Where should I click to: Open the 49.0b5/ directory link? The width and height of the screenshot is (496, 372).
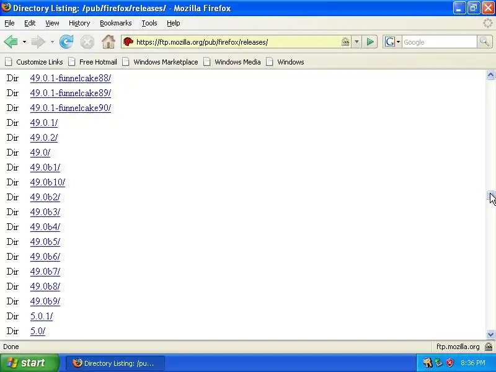pos(45,242)
